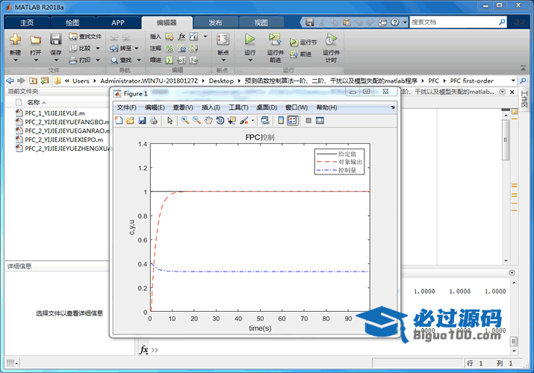
Task: Click the comment percent icon
Action: tap(170, 48)
